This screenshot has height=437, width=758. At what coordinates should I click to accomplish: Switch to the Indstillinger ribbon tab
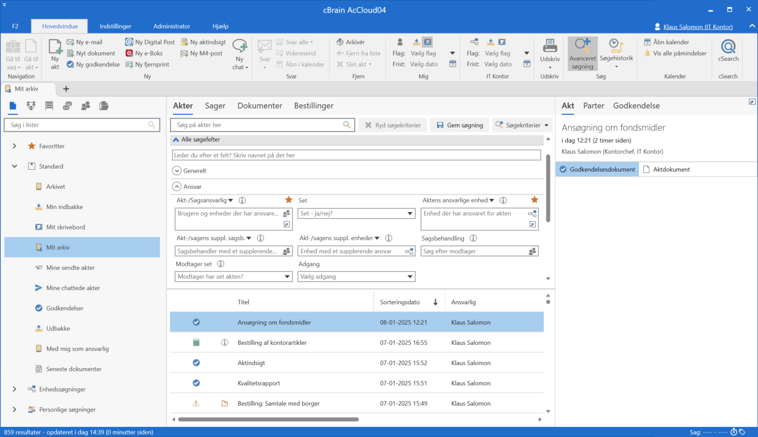pos(115,26)
